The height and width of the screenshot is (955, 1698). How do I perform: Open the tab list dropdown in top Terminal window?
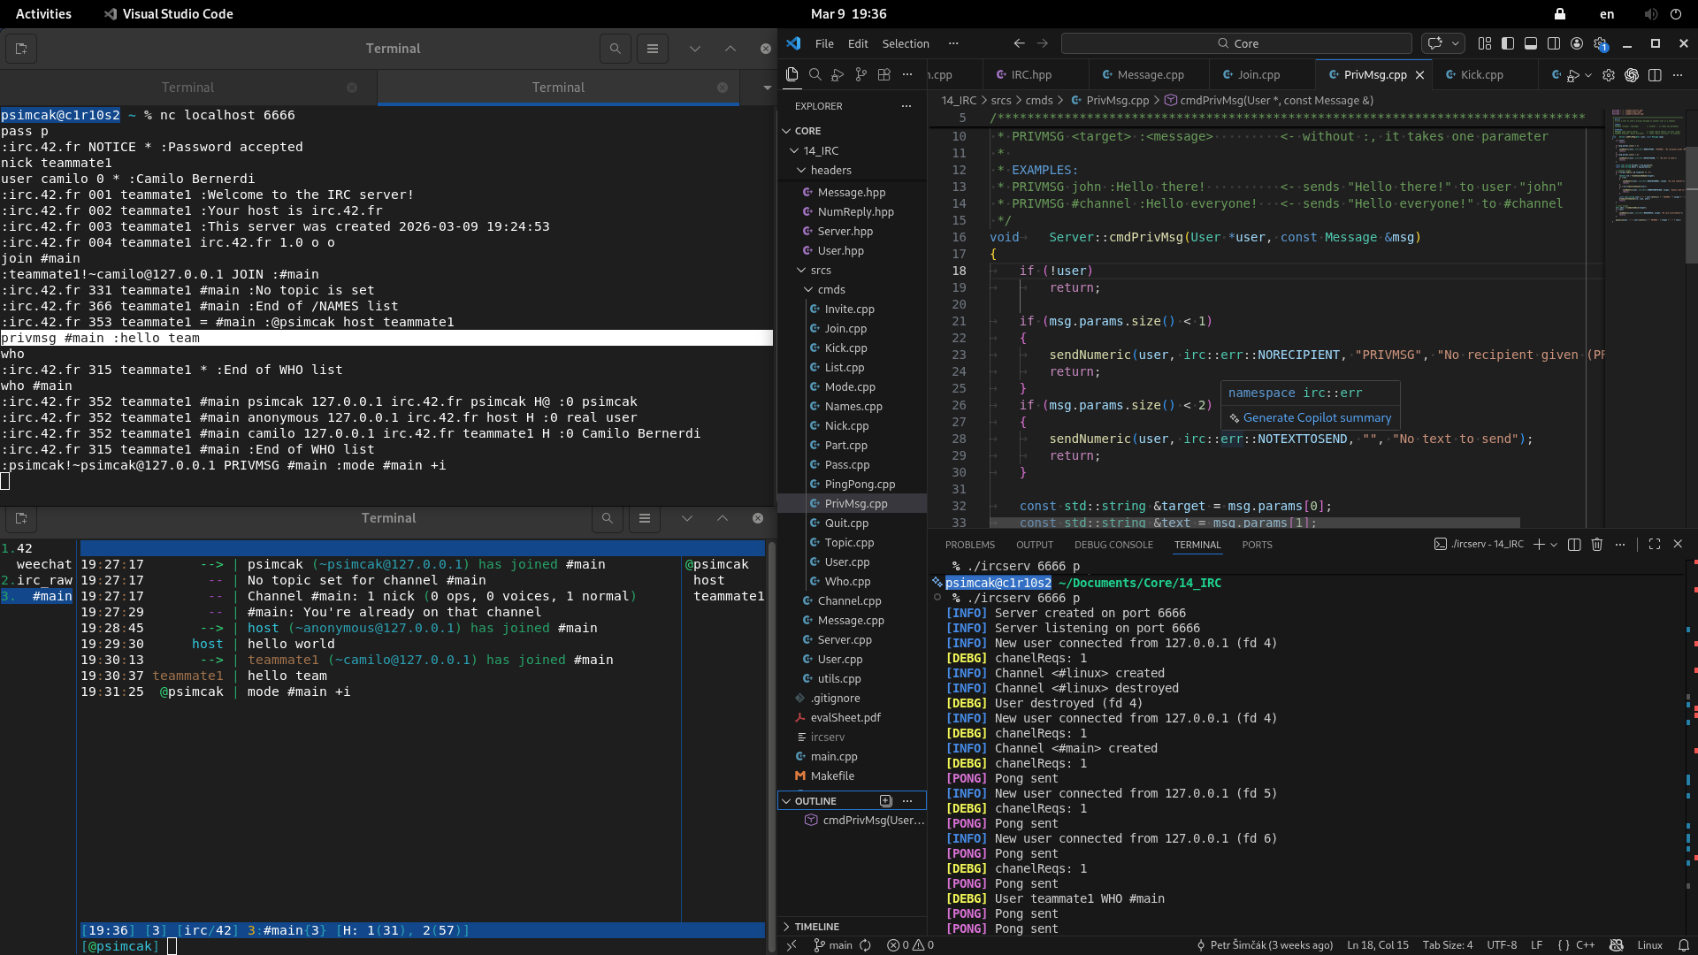(767, 88)
